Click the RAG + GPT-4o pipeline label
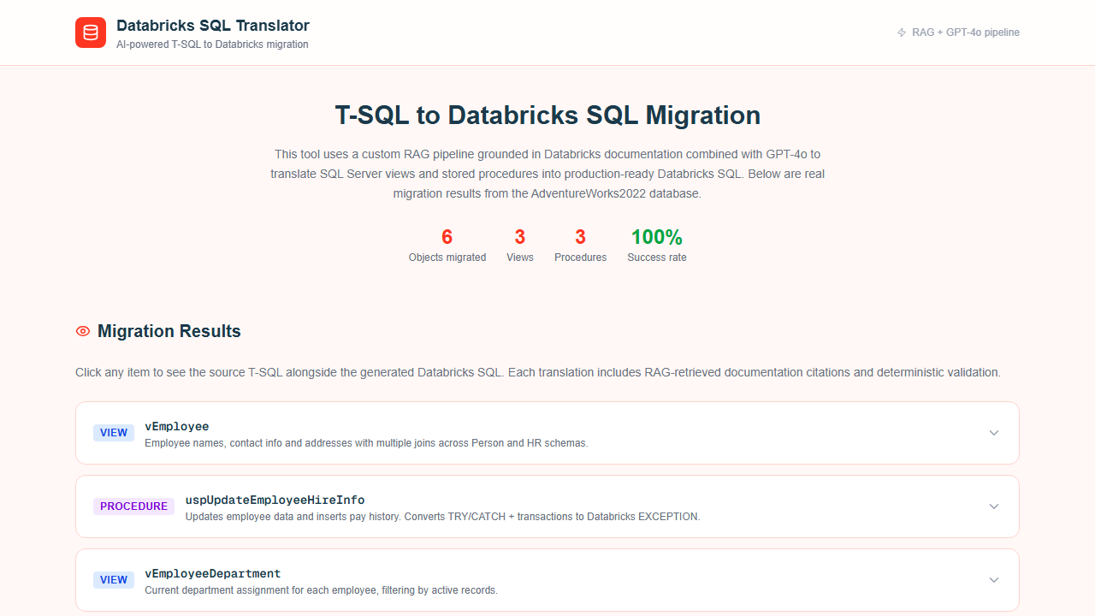Image resolution: width=1095 pixels, height=616 pixels. coord(966,33)
